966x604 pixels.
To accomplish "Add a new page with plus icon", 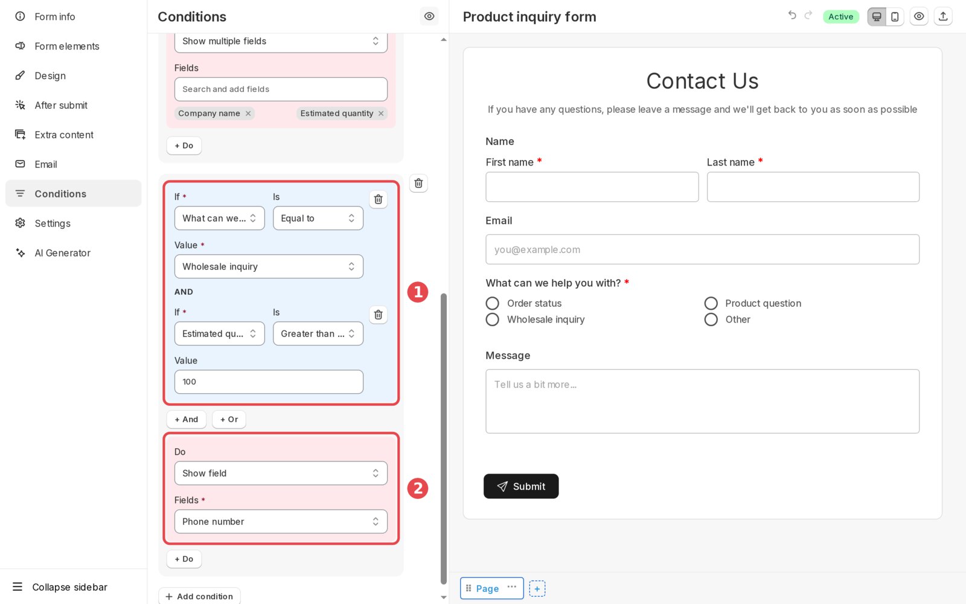I will (537, 589).
